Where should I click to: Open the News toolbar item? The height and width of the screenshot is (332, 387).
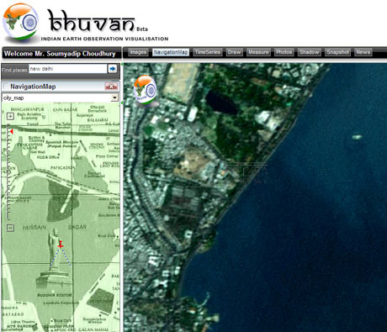[x=363, y=52]
